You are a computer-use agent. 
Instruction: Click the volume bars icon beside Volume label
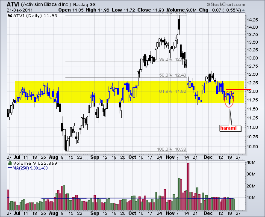10,163
